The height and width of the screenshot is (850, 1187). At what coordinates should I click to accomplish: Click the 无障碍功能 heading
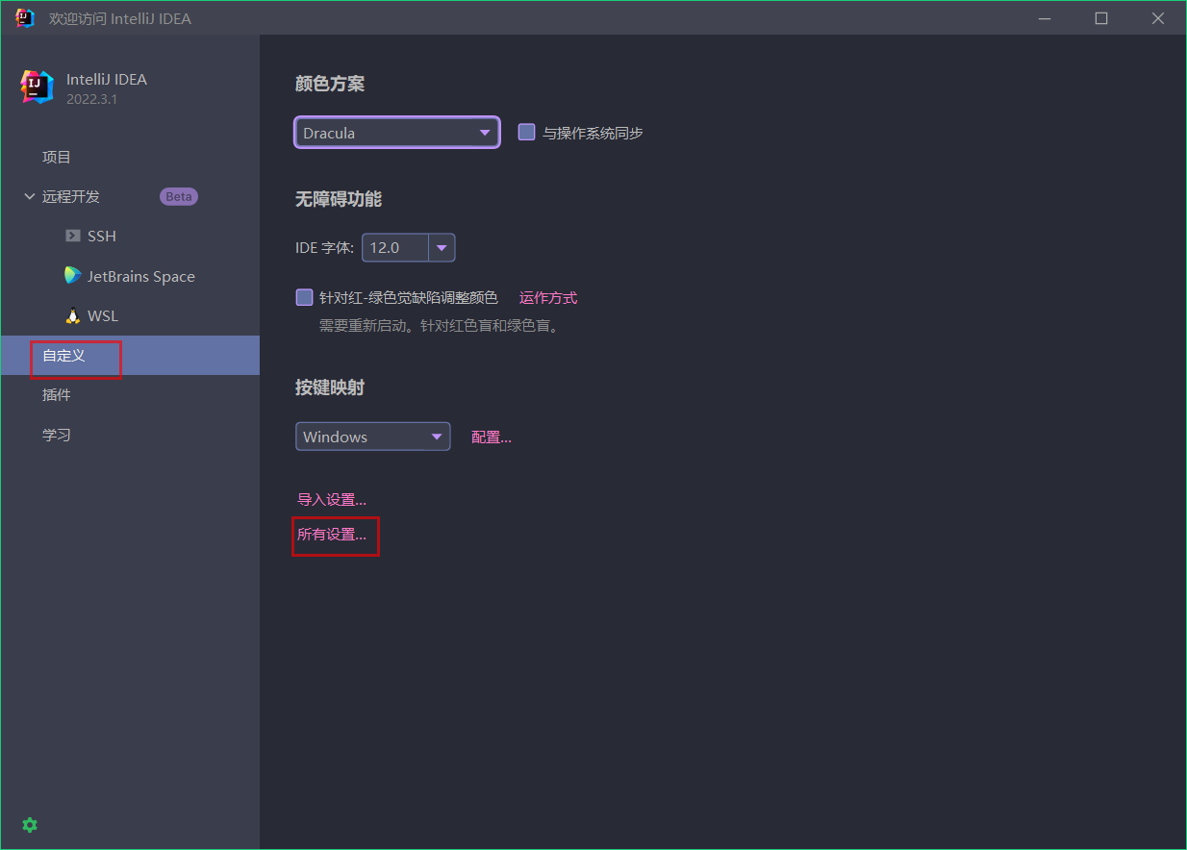(339, 199)
